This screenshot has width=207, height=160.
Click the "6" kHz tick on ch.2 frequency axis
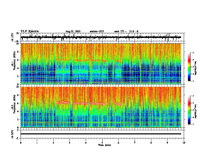pyautogui.click(x=18, y=103)
